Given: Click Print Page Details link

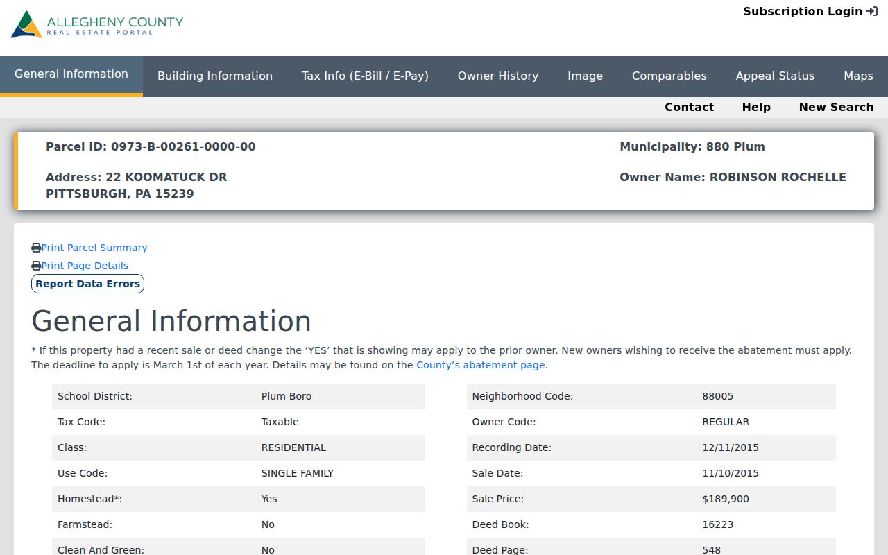Looking at the screenshot, I should 85,266.
